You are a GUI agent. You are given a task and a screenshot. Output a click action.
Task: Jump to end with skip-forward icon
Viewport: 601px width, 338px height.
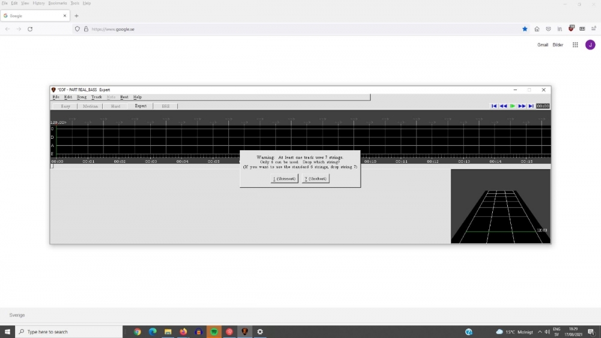click(x=531, y=106)
